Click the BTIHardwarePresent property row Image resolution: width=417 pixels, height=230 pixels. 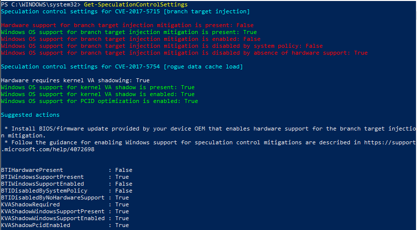(x=67, y=170)
